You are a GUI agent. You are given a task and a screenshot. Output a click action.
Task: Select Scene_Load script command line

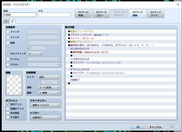point(121,62)
